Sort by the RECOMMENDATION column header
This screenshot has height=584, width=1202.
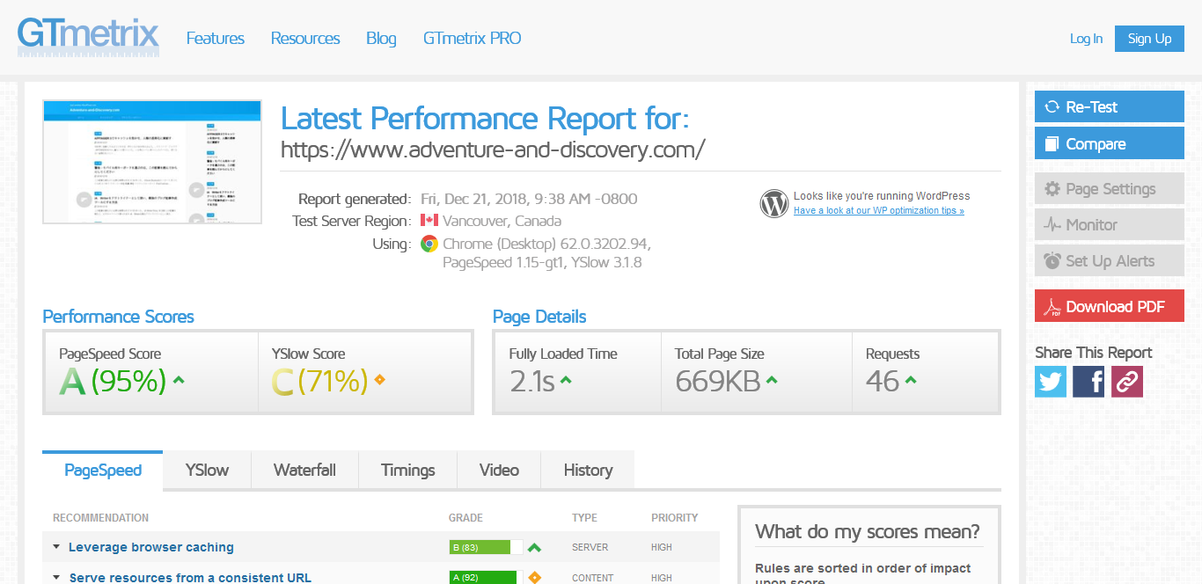click(x=100, y=518)
